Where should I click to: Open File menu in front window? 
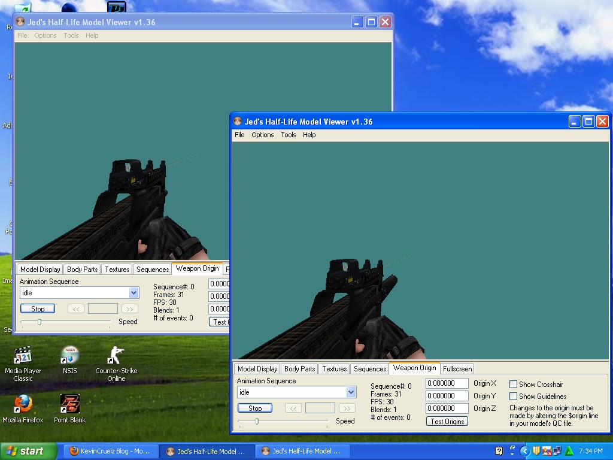[x=239, y=135]
